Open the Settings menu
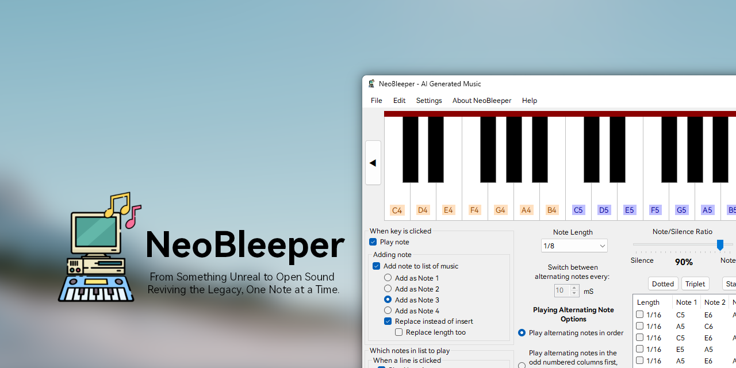The height and width of the screenshot is (368, 736). pyautogui.click(x=429, y=101)
